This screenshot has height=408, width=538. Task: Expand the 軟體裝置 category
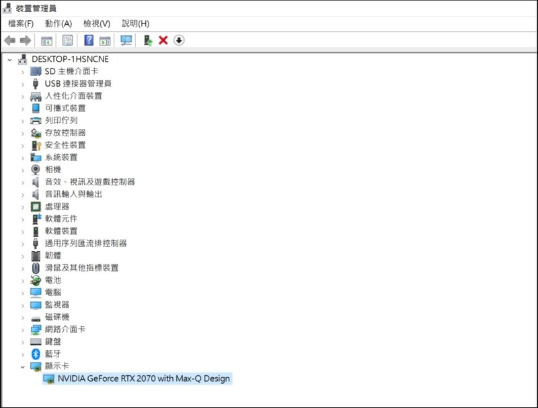tap(23, 232)
